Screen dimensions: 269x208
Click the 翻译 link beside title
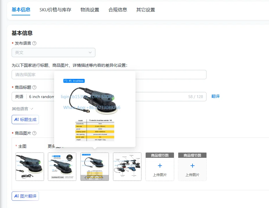[x=215, y=96]
